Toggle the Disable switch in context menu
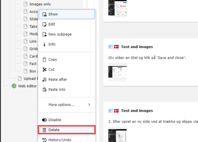The width and height of the screenshot is (198, 142). [44, 120]
